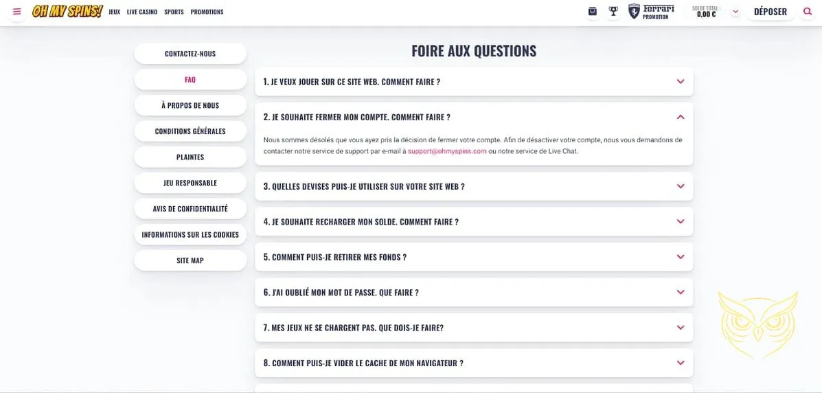
Task: Click the Oh My Spins logo
Action: [x=67, y=12]
